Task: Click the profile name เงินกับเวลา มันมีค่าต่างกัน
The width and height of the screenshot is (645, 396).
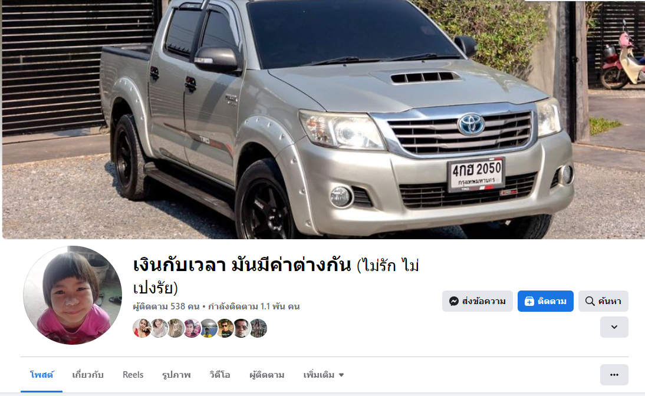Action: tap(242, 265)
